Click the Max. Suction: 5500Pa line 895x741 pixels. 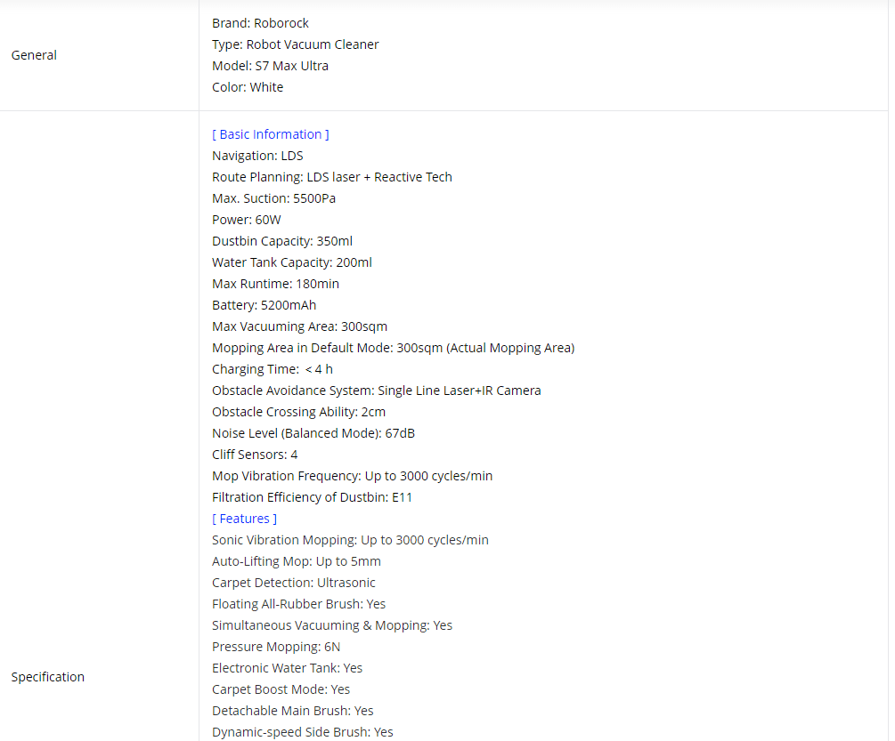(274, 198)
